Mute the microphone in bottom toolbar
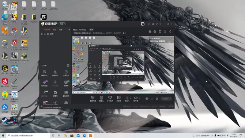The image size is (245, 138). click(127, 99)
